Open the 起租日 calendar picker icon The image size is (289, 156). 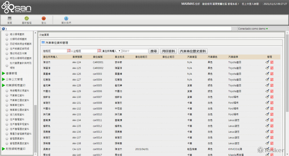(69, 51)
